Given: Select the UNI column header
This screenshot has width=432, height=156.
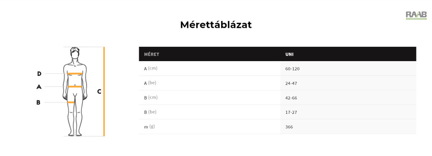Looking at the screenshot, I should [x=289, y=54].
